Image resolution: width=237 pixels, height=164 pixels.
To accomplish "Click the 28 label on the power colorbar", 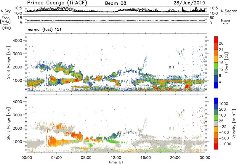I will pyautogui.click(x=221, y=43).
